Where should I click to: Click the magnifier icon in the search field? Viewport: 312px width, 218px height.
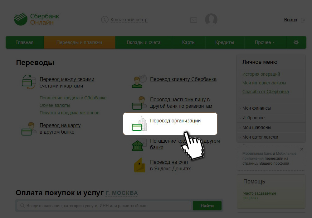pos(22,206)
